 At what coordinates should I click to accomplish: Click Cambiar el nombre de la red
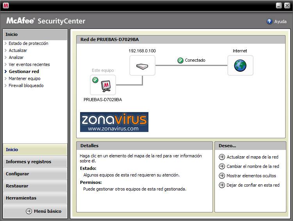pyautogui.click(x=253, y=166)
